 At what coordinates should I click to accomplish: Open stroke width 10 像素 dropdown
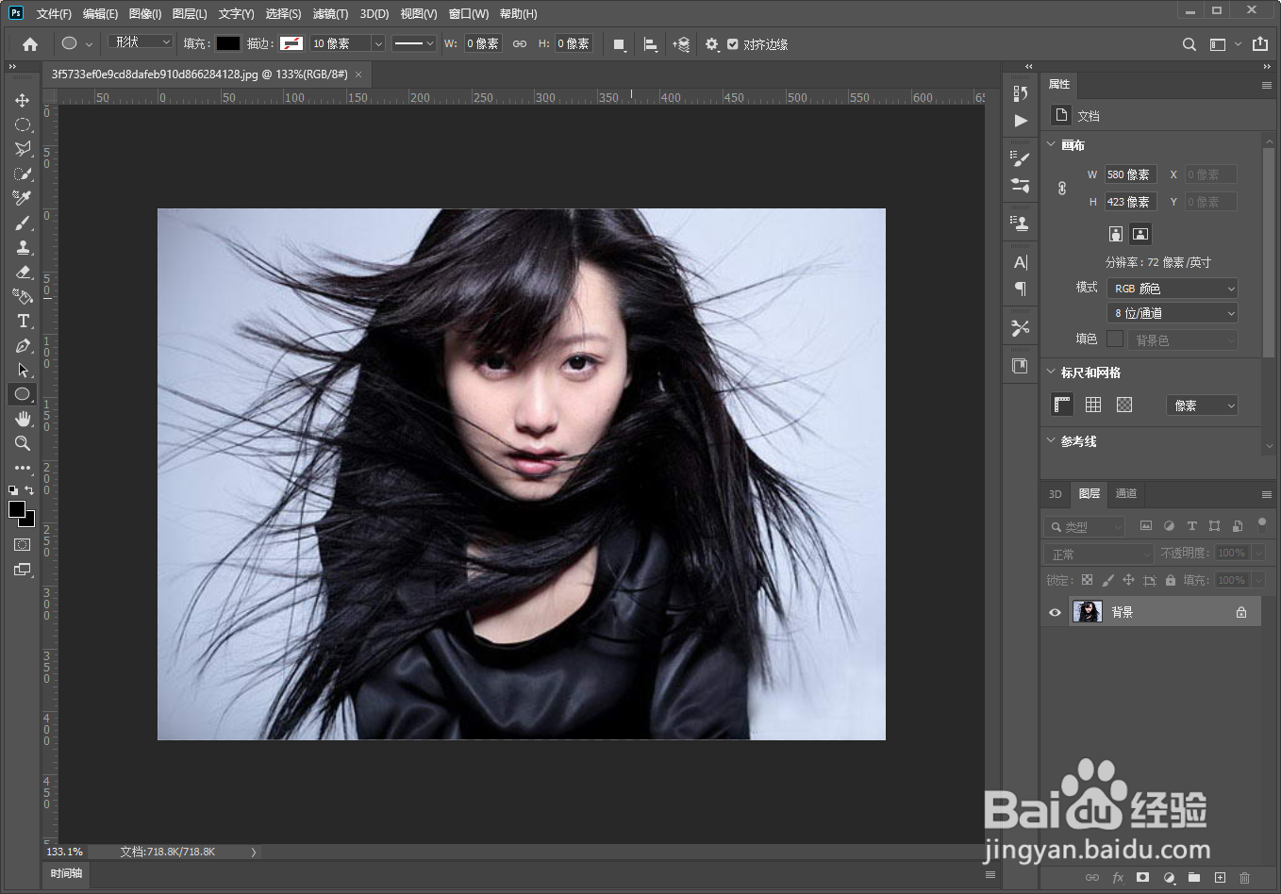pyautogui.click(x=378, y=43)
